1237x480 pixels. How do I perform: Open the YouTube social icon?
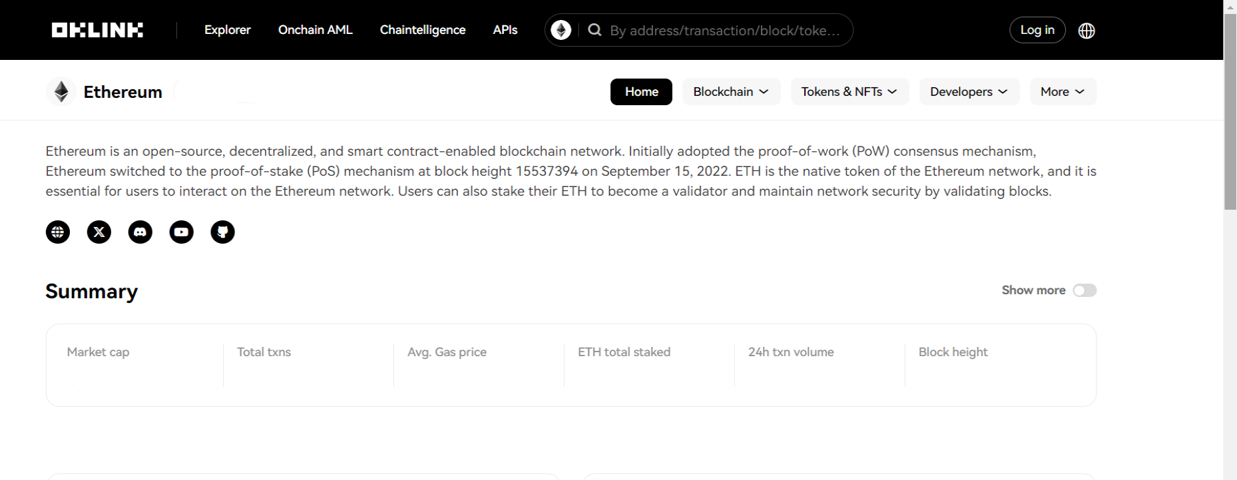[182, 232]
